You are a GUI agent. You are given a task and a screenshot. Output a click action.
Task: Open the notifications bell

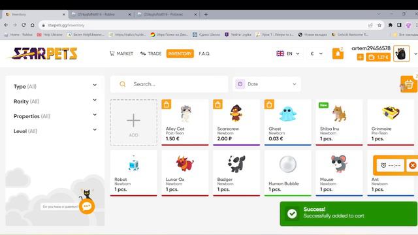pos(338,54)
